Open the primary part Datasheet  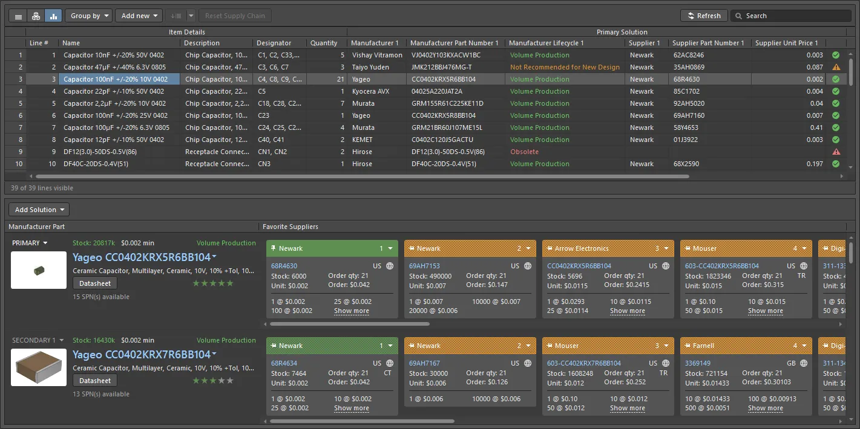pyautogui.click(x=95, y=283)
